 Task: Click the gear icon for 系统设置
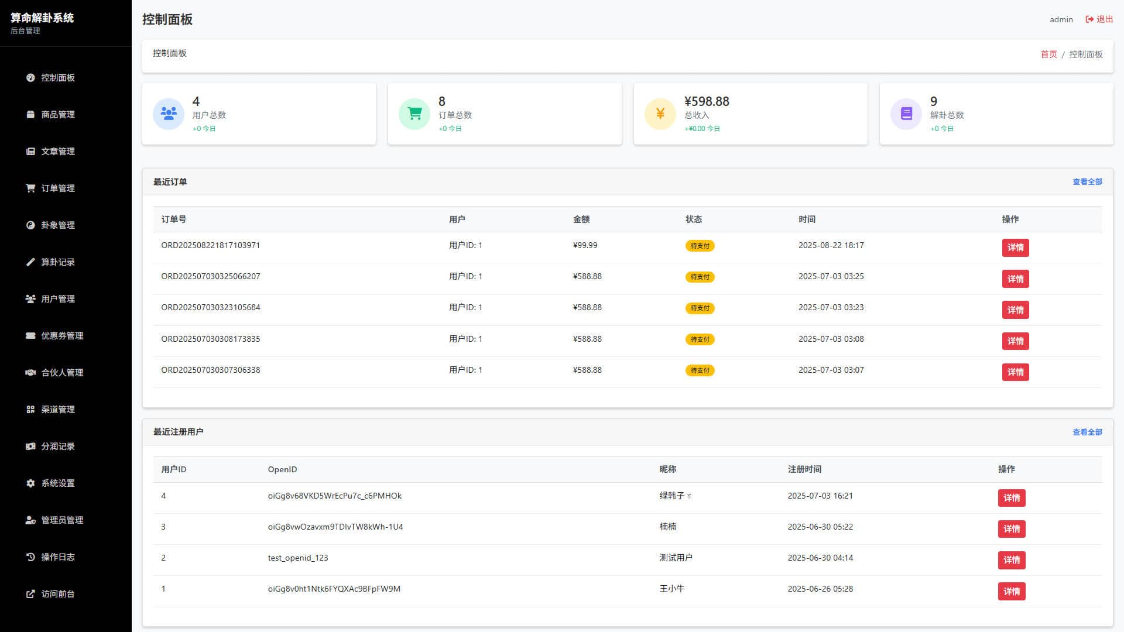[x=30, y=483]
